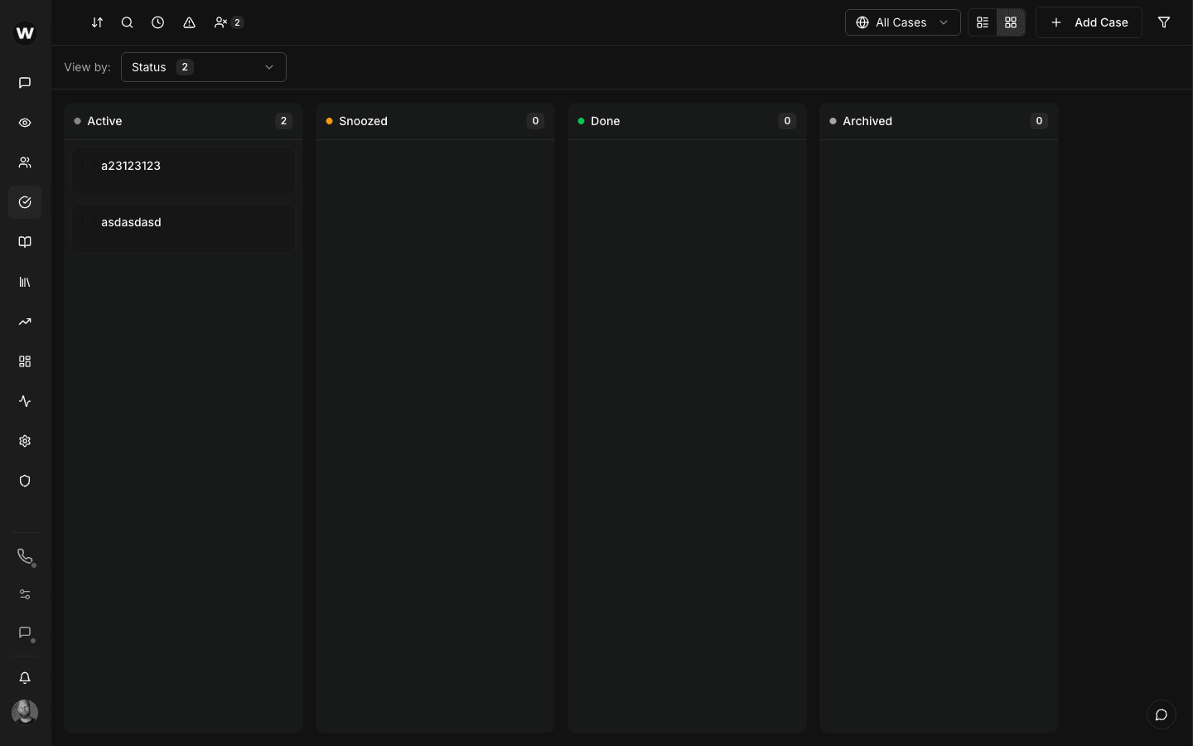
Task: Click the Add Case button
Action: point(1089,22)
